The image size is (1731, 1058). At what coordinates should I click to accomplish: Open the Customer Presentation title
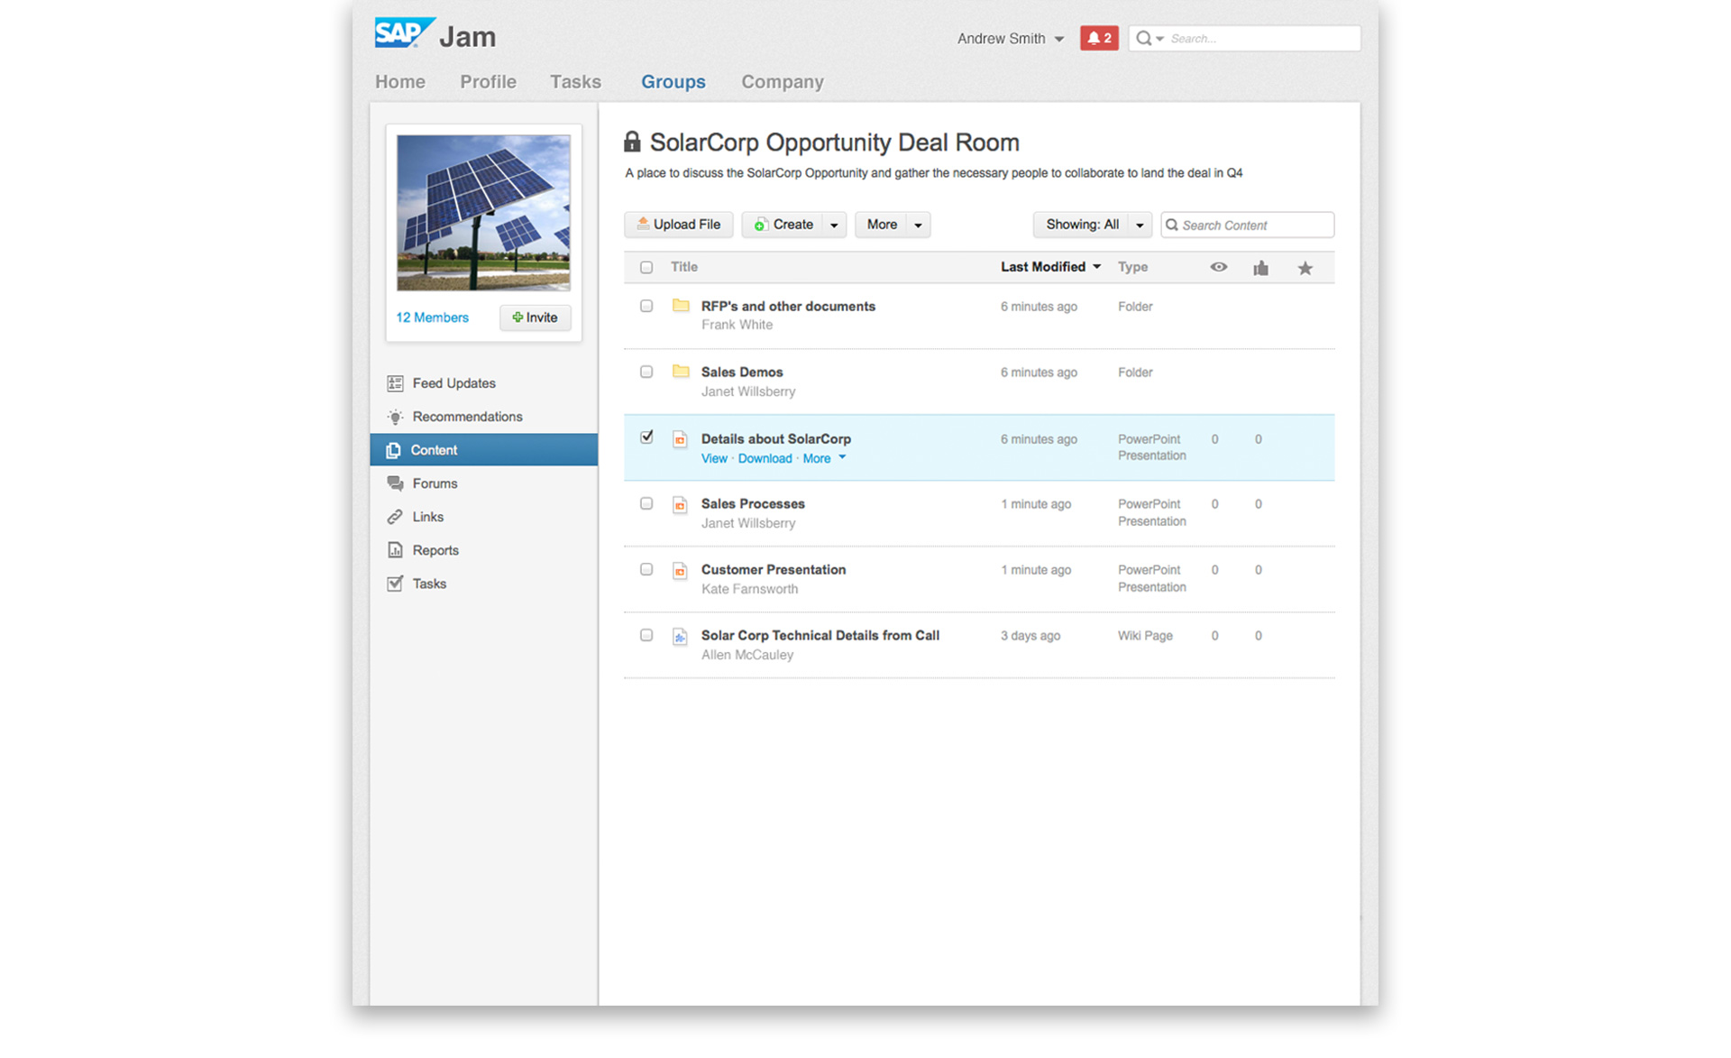774,569
